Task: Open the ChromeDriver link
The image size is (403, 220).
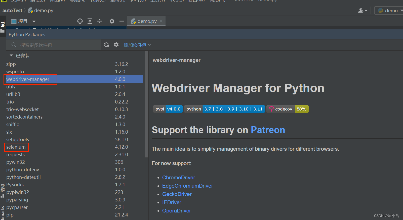Action: (179, 178)
